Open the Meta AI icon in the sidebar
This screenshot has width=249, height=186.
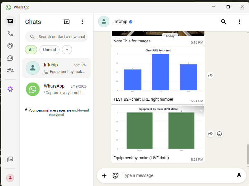[10, 89]
